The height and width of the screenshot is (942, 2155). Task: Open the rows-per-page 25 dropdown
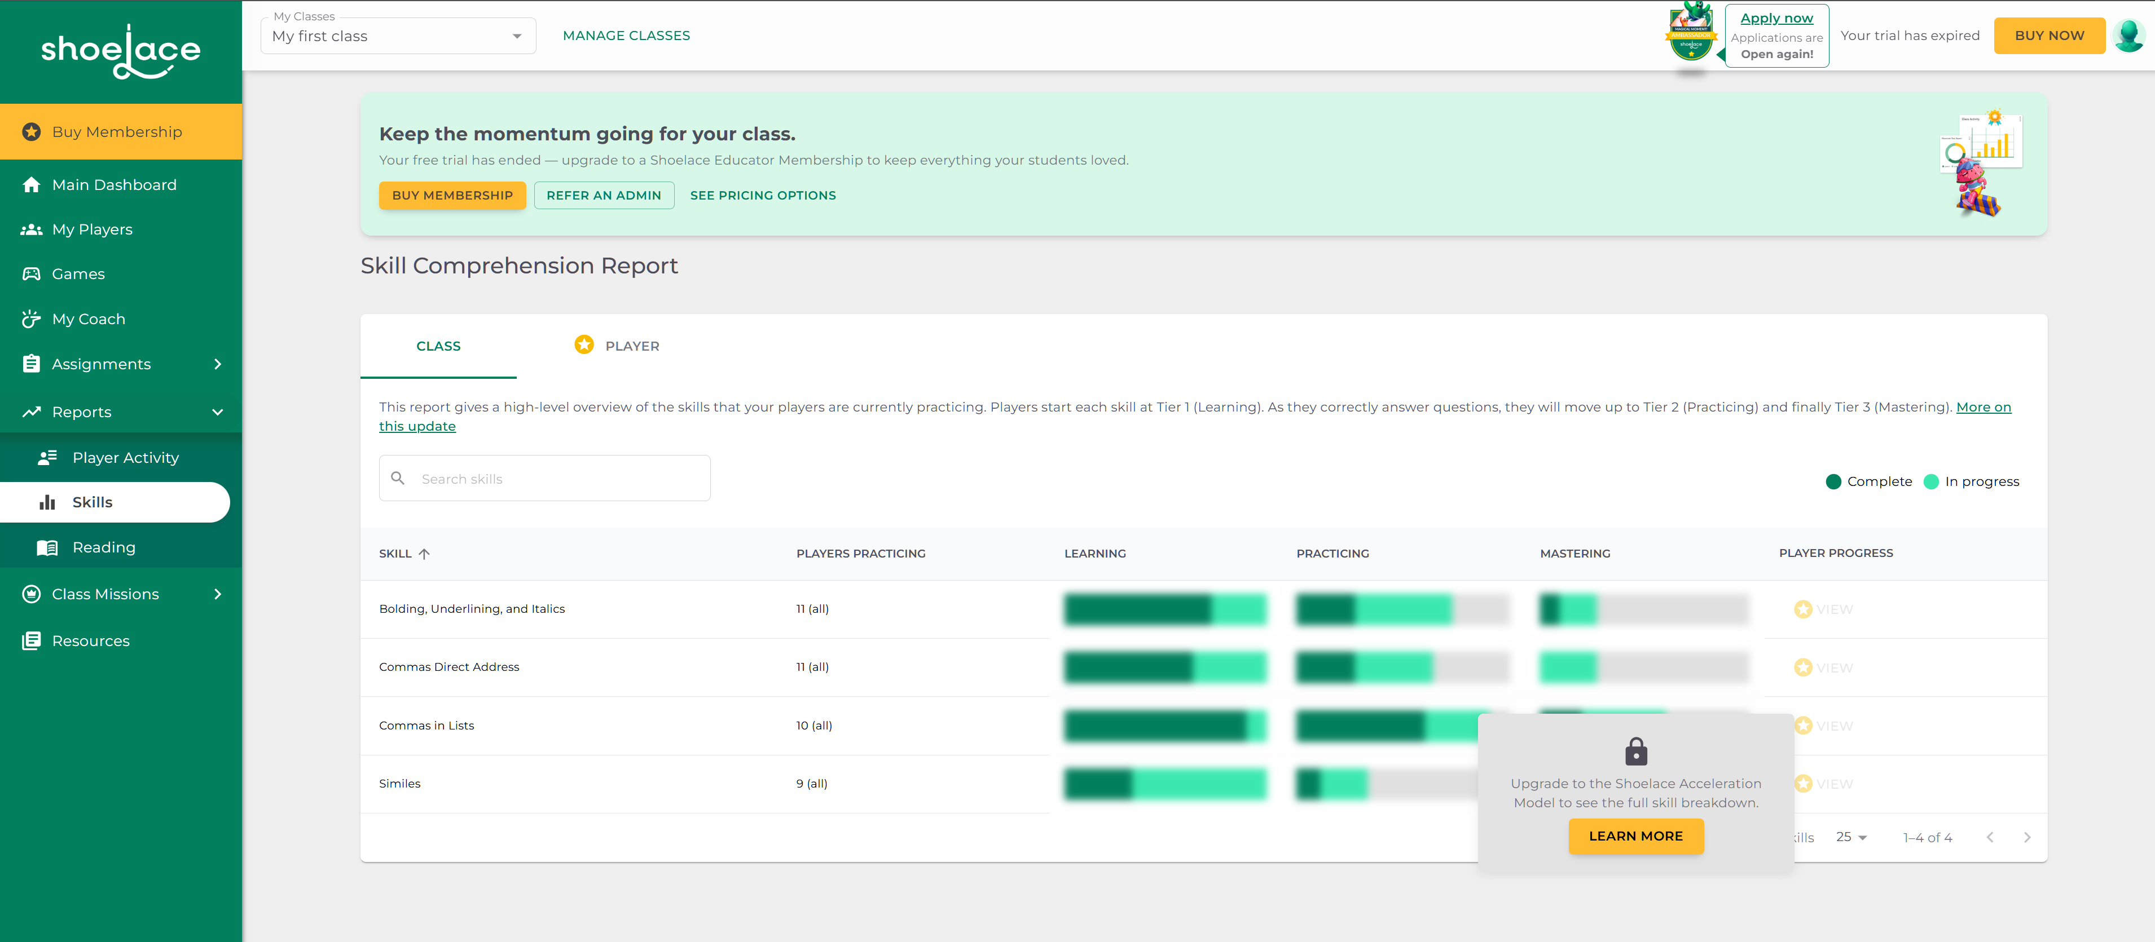coord(1851,838)
